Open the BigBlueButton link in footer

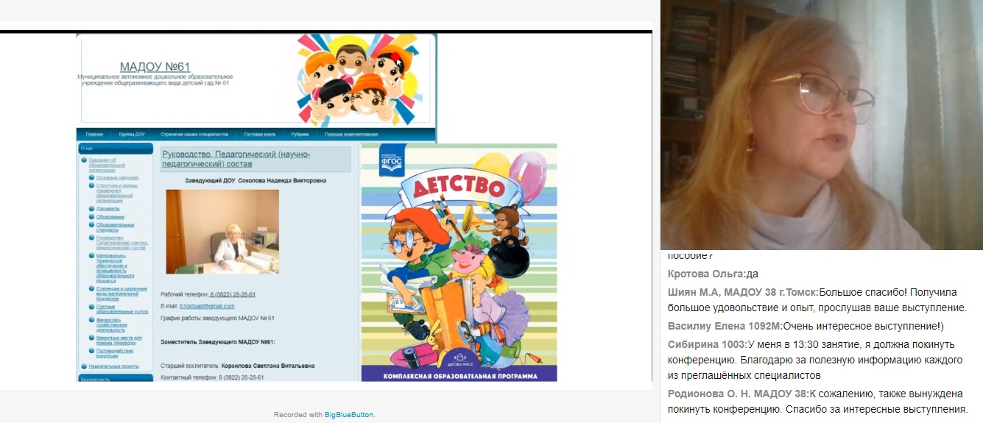coord(349,415)
